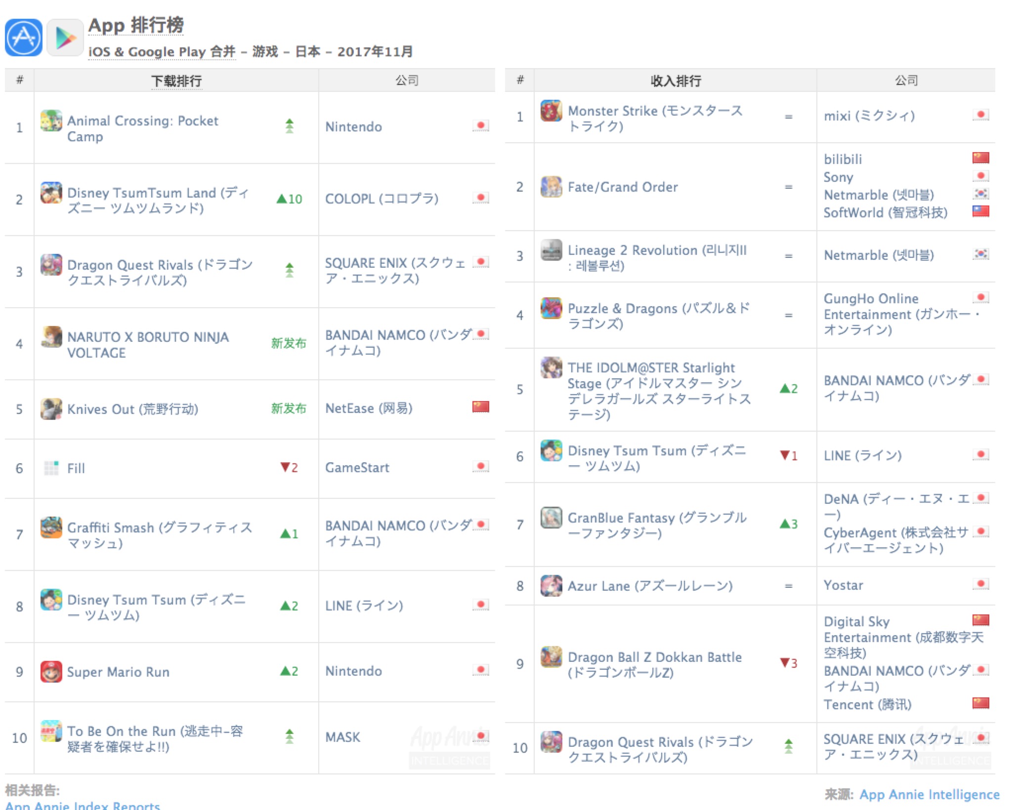Open the GungHo Online Entertainment company link
The image size is (1017, 810).
click(902, 314)
